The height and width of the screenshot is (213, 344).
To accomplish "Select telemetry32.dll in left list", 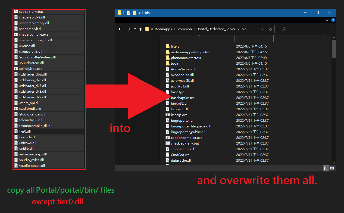I will coord(49,120).
